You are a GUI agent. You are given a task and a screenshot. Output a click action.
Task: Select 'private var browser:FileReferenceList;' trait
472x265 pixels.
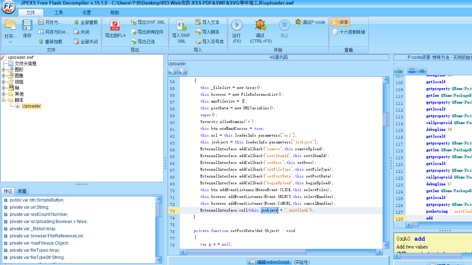click(x=47, y=236)
